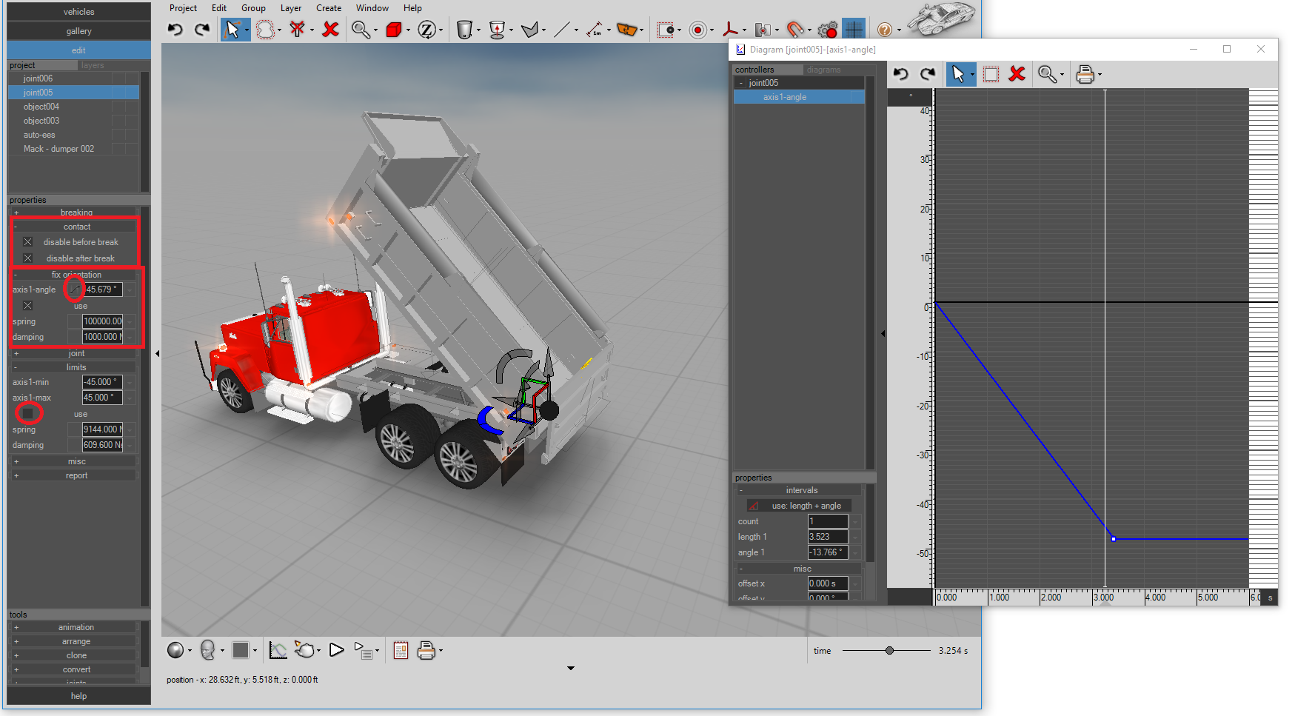1295x716 pixels.
Task: Click the red coordinate axes icon
Action: pos(730,30)
